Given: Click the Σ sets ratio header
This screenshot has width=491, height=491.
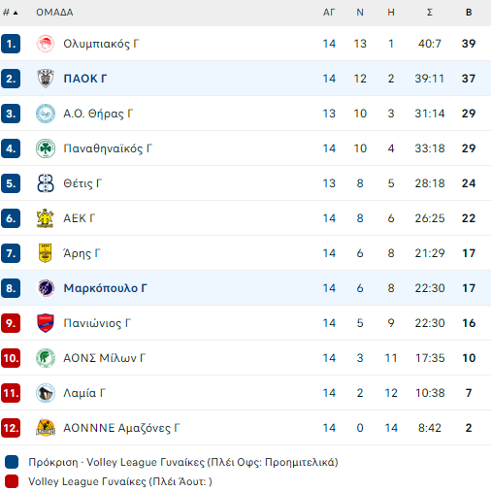Looking at the screenshot, I should coord(430,13).
